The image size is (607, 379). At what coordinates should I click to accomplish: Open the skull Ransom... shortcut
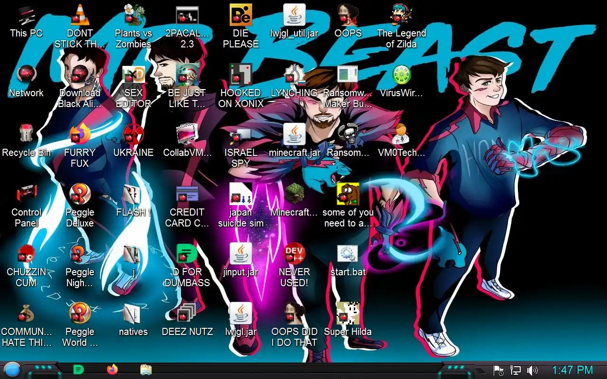[x=348, y=135]
